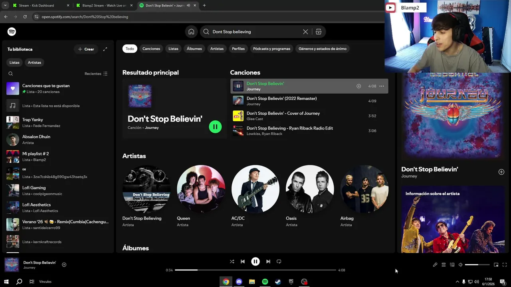Filter library by Artistas chip

coord(34,63)
